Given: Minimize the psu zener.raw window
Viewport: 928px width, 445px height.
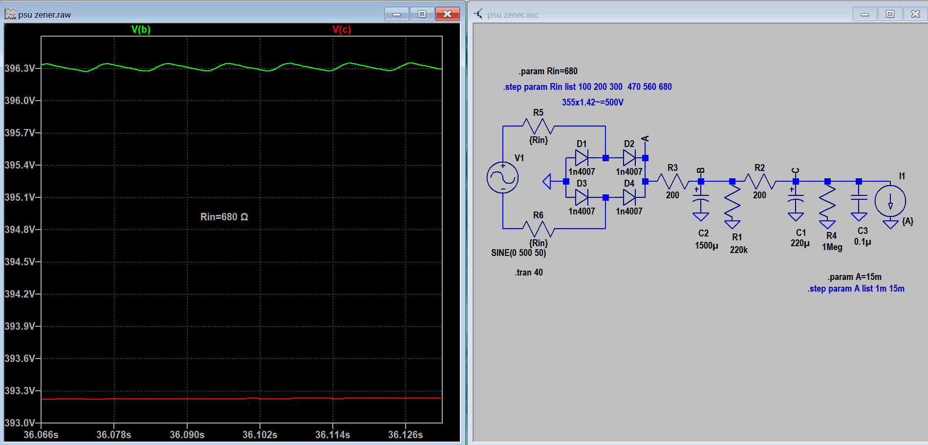Looking at the screenshot, I should [397, 14].
